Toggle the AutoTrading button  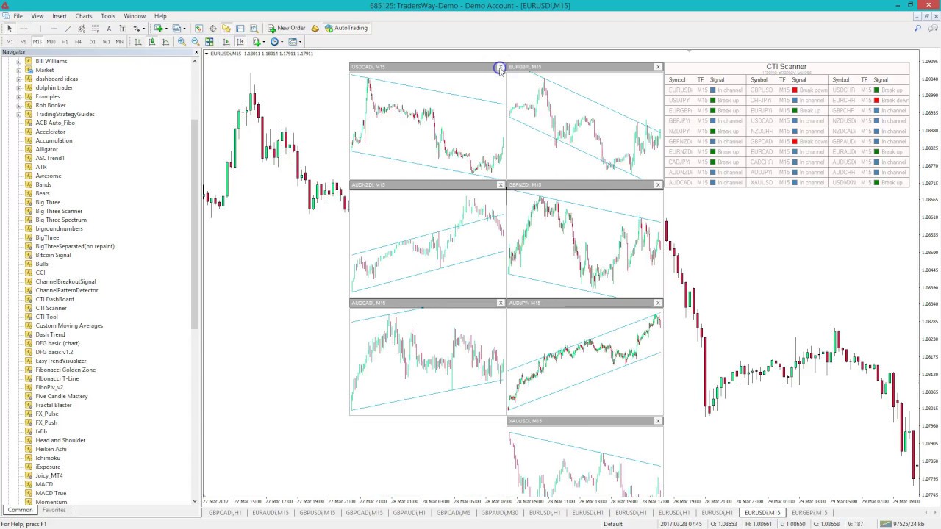(x=346, y=28)
